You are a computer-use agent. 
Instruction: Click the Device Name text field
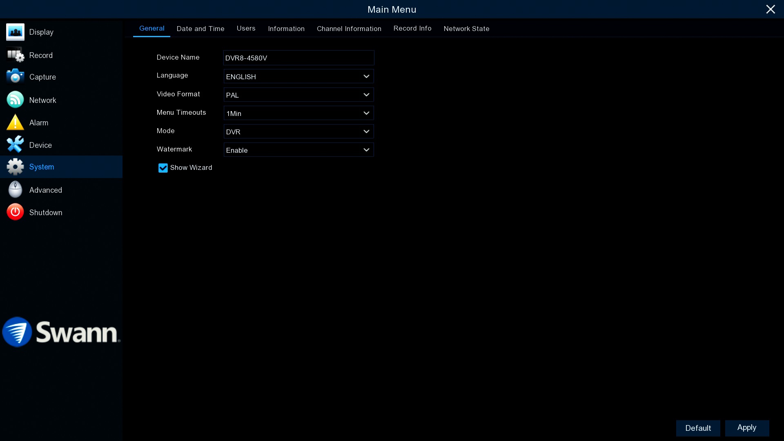(298, 58)
